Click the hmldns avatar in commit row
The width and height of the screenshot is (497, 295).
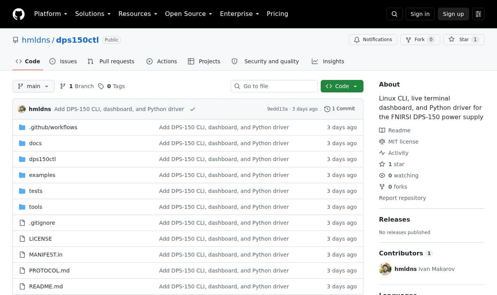click(22, 109)
